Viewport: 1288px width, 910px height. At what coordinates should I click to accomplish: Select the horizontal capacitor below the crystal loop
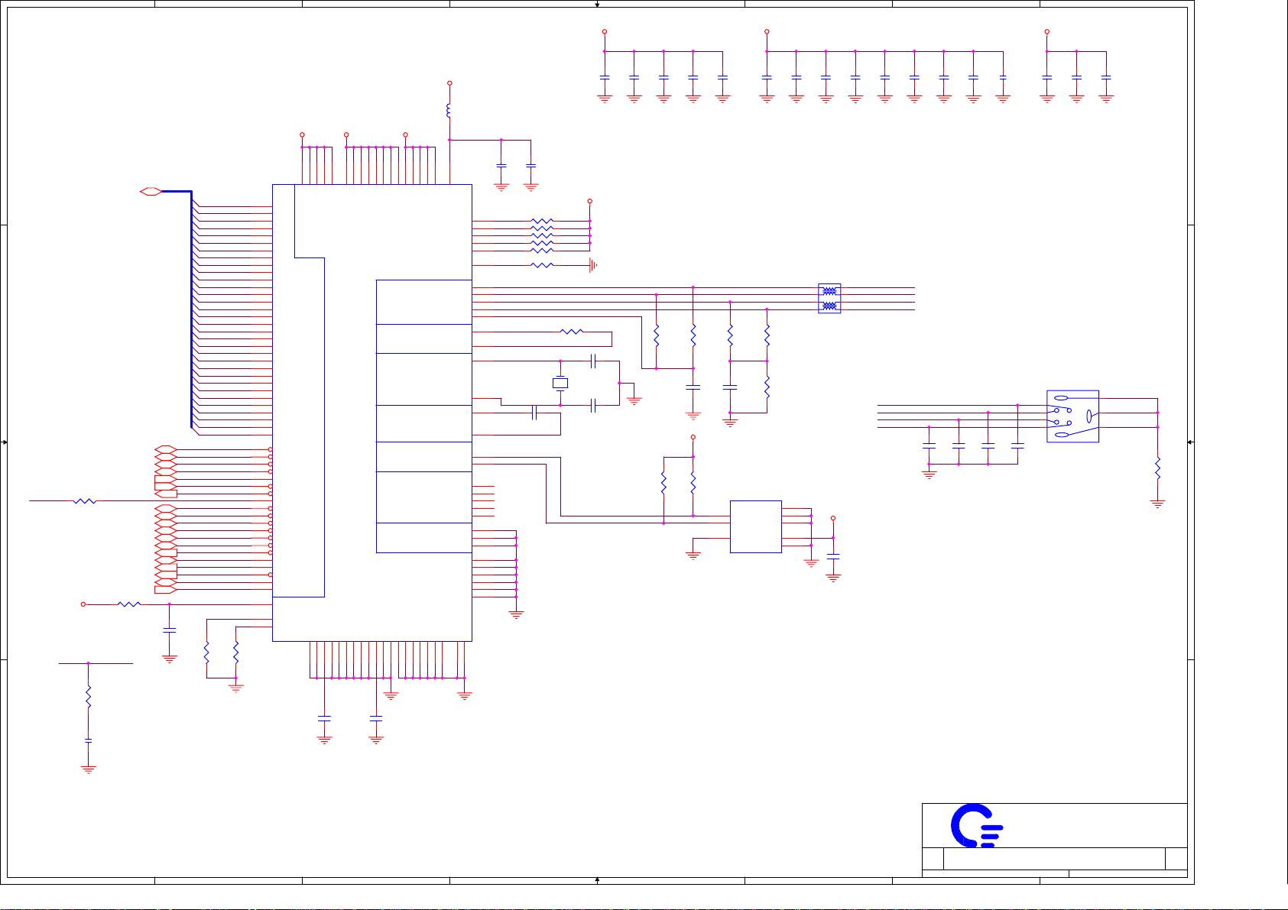(534, 413)
